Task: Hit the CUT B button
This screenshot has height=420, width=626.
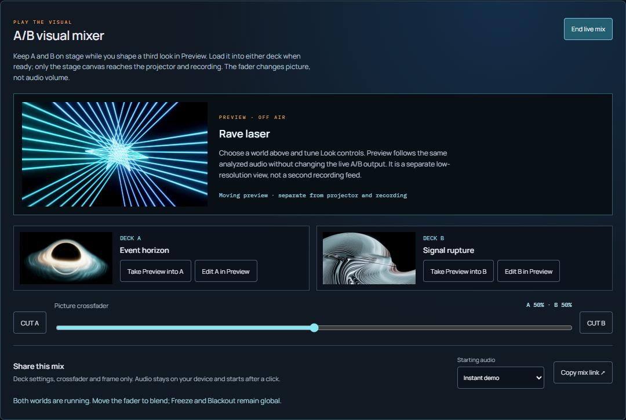Action: click(596, 323)
